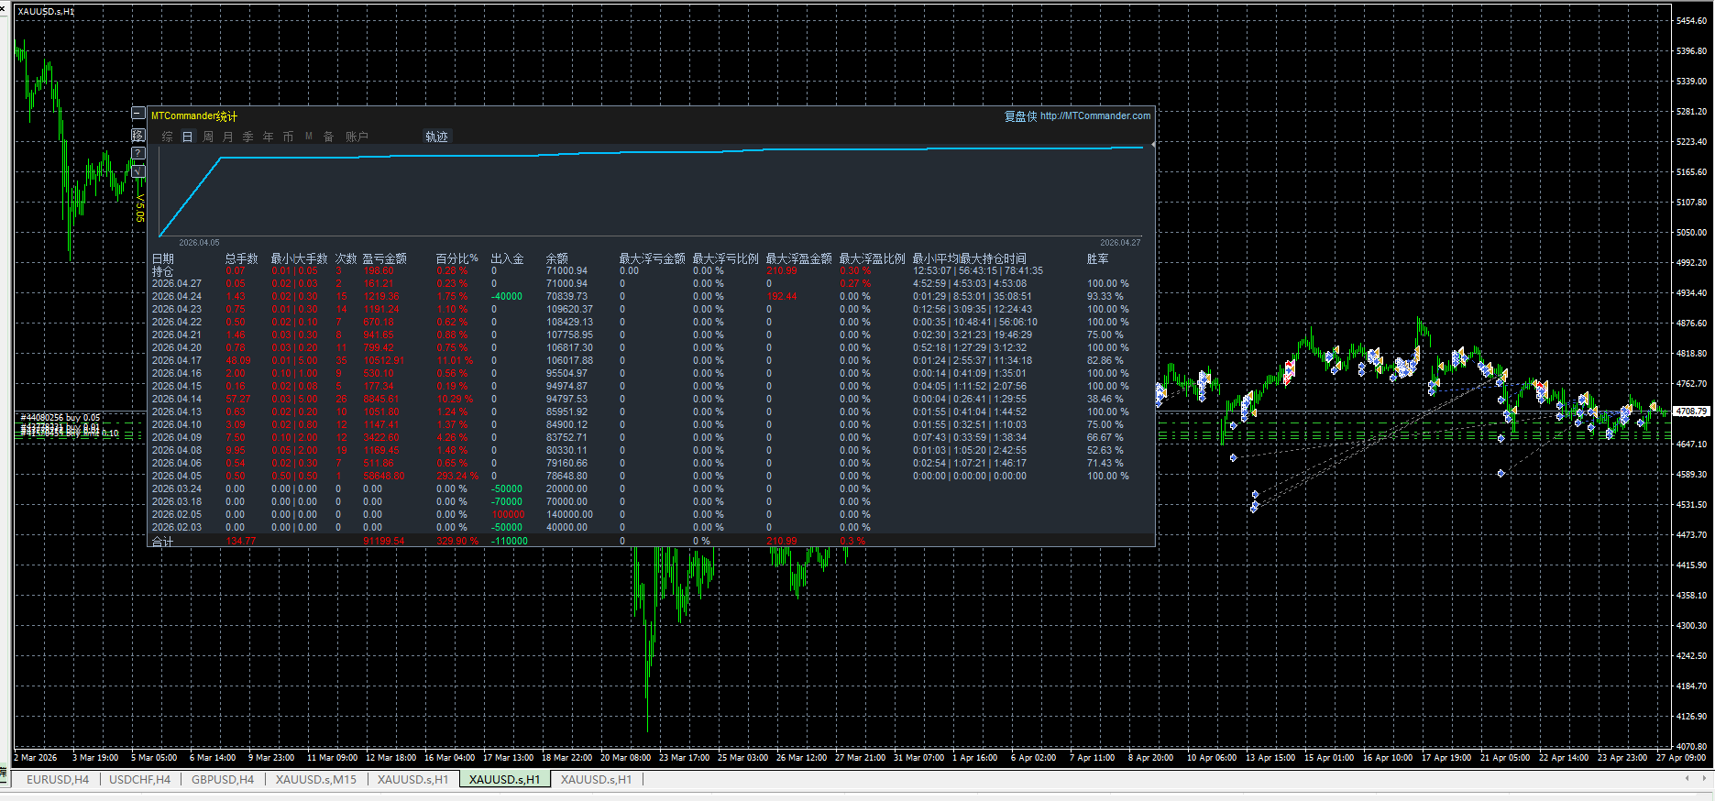The image size is (1715, 801).
Task: Click the 最大浮盈金额 column header
Action: tap(799, 258)
